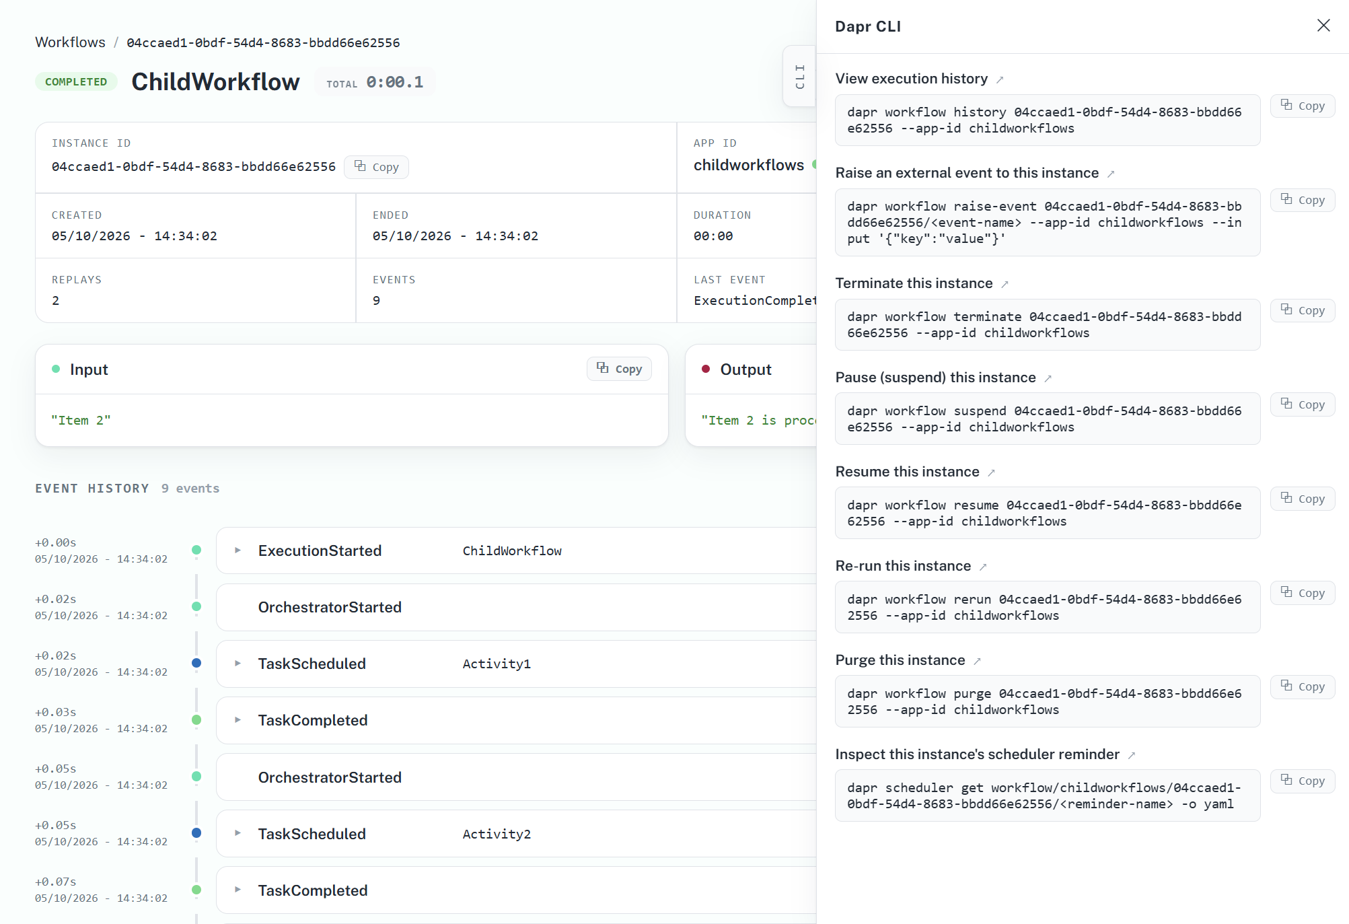Click the childworkflows app ID value

(749, 165)
